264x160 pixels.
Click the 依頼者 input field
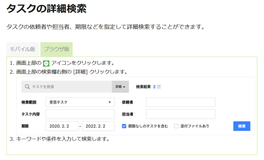click(x=181, y=102)
